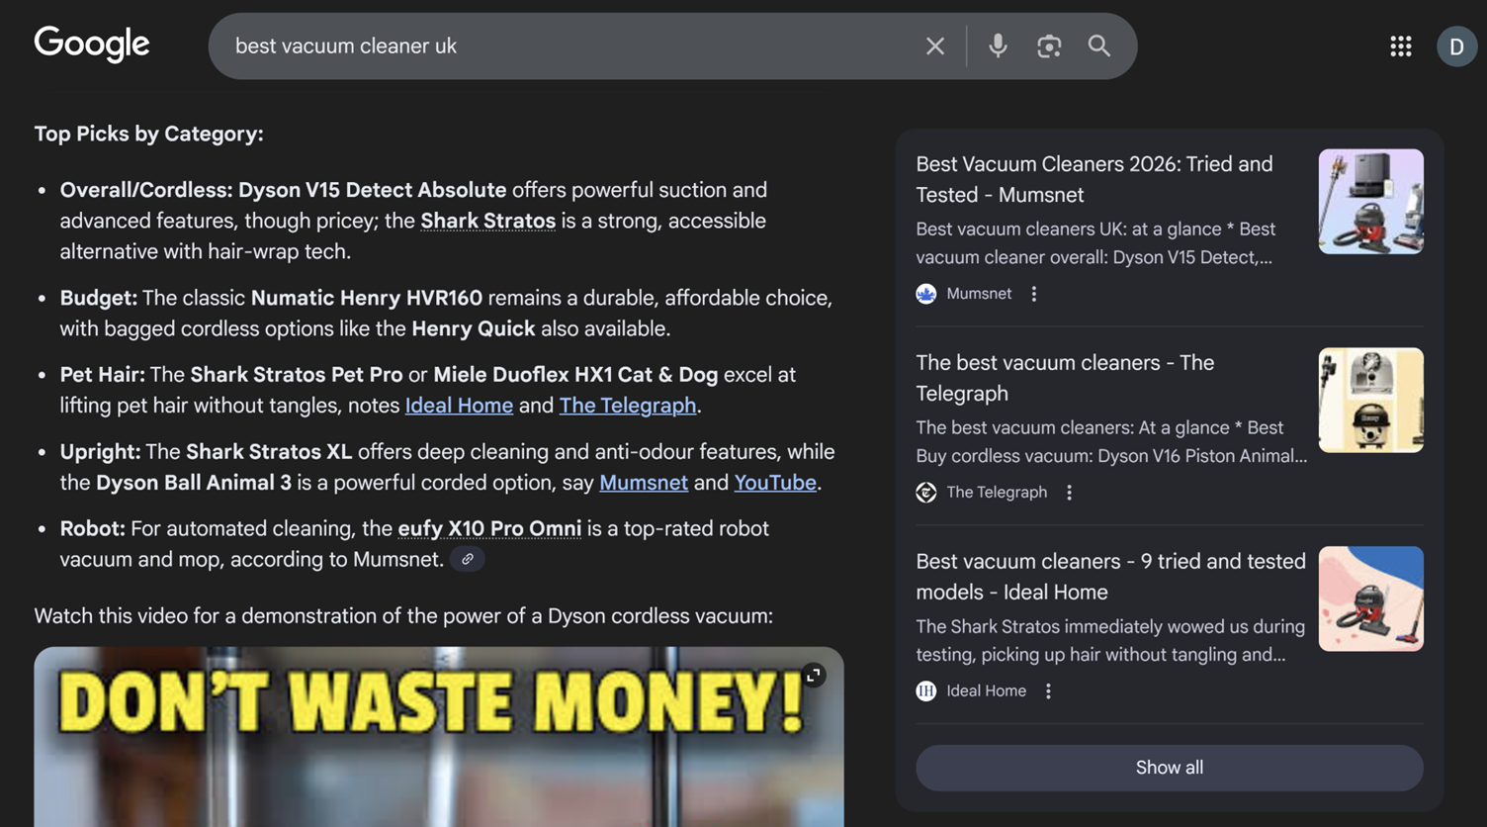The image size is (1487, 827).
Task: Open the Google account profile avatar
Action: (1455, 46)
